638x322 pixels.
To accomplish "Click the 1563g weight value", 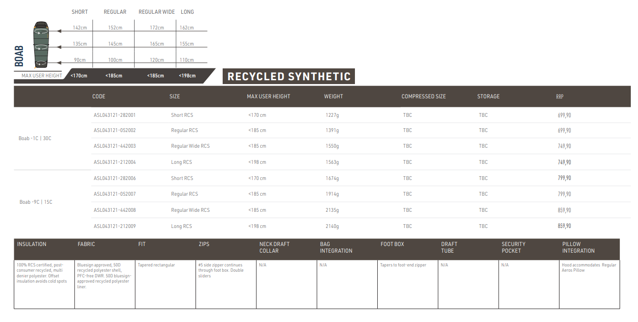I will pyautogui.click(x=332, y=162).
